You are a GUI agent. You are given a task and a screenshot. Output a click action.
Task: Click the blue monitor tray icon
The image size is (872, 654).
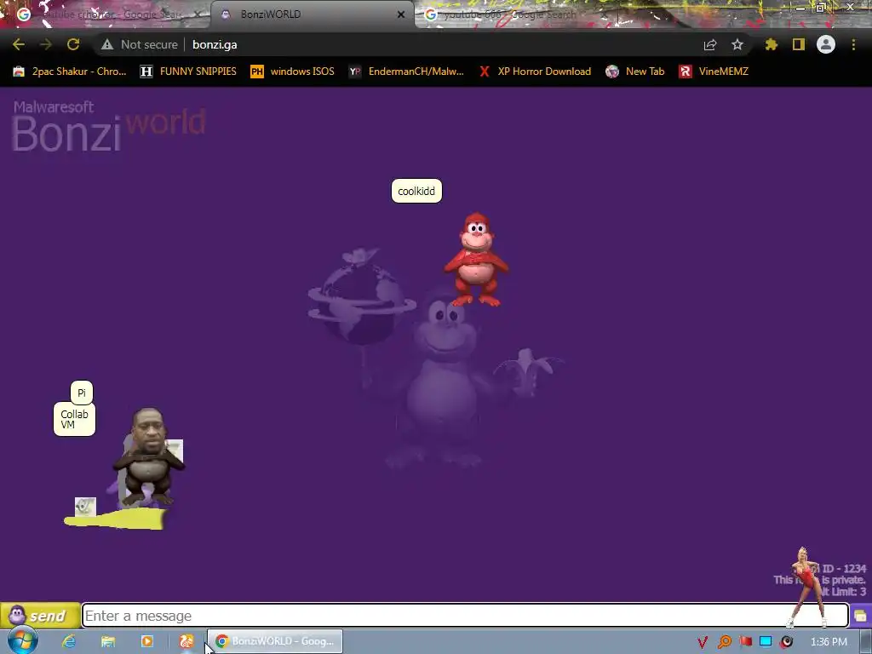(x=766, y=642)
